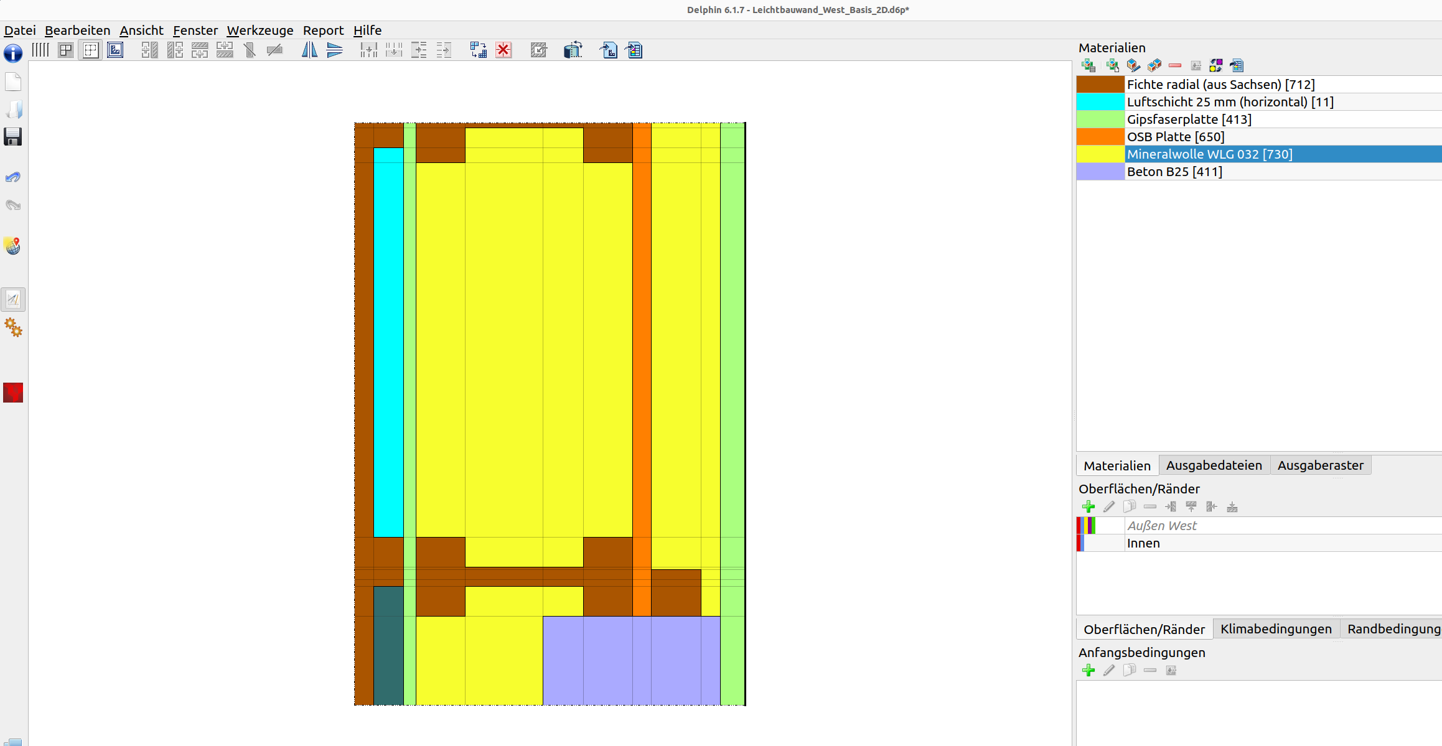Open the orange gears settings sidebar icon
Image resolution: width=1442 pixels, height=746 pixels.
pyautogui.click(x=13, y=327)
